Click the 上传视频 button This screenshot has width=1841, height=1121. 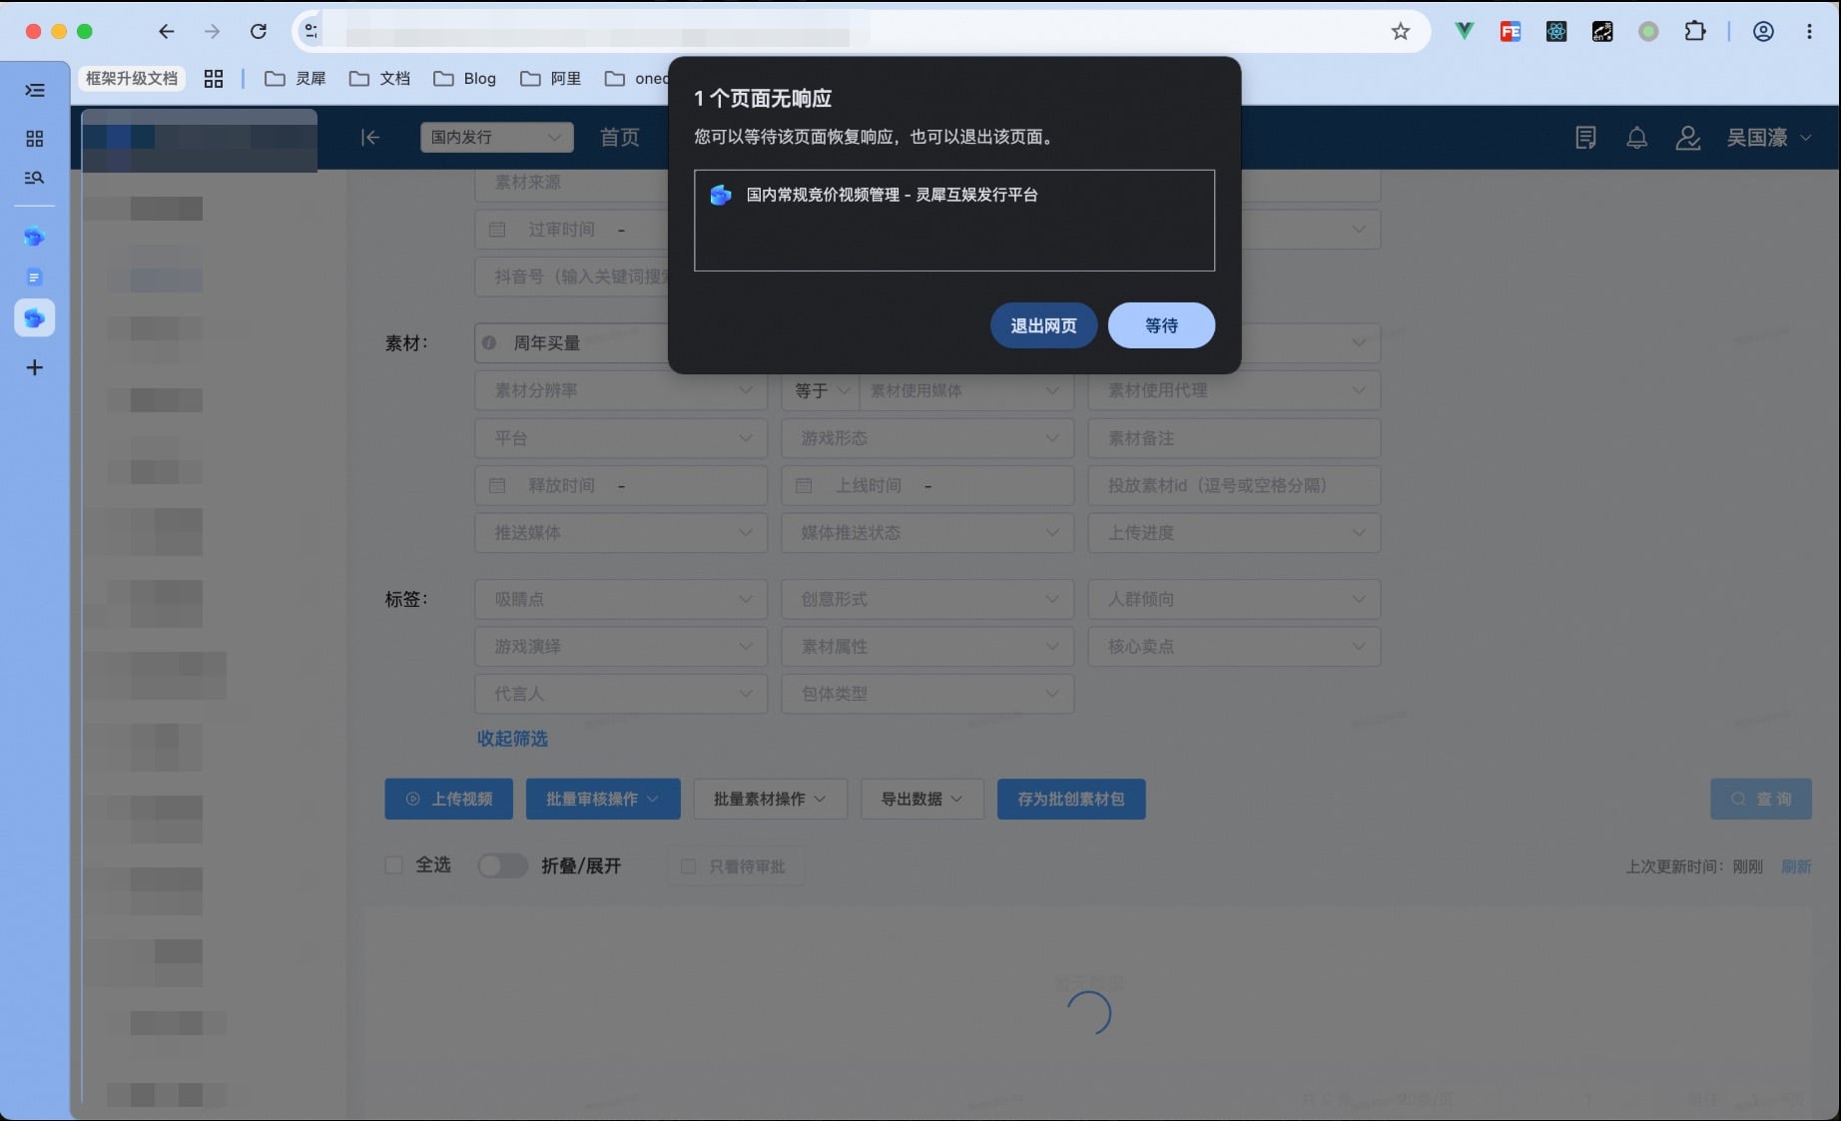[449, 800]
